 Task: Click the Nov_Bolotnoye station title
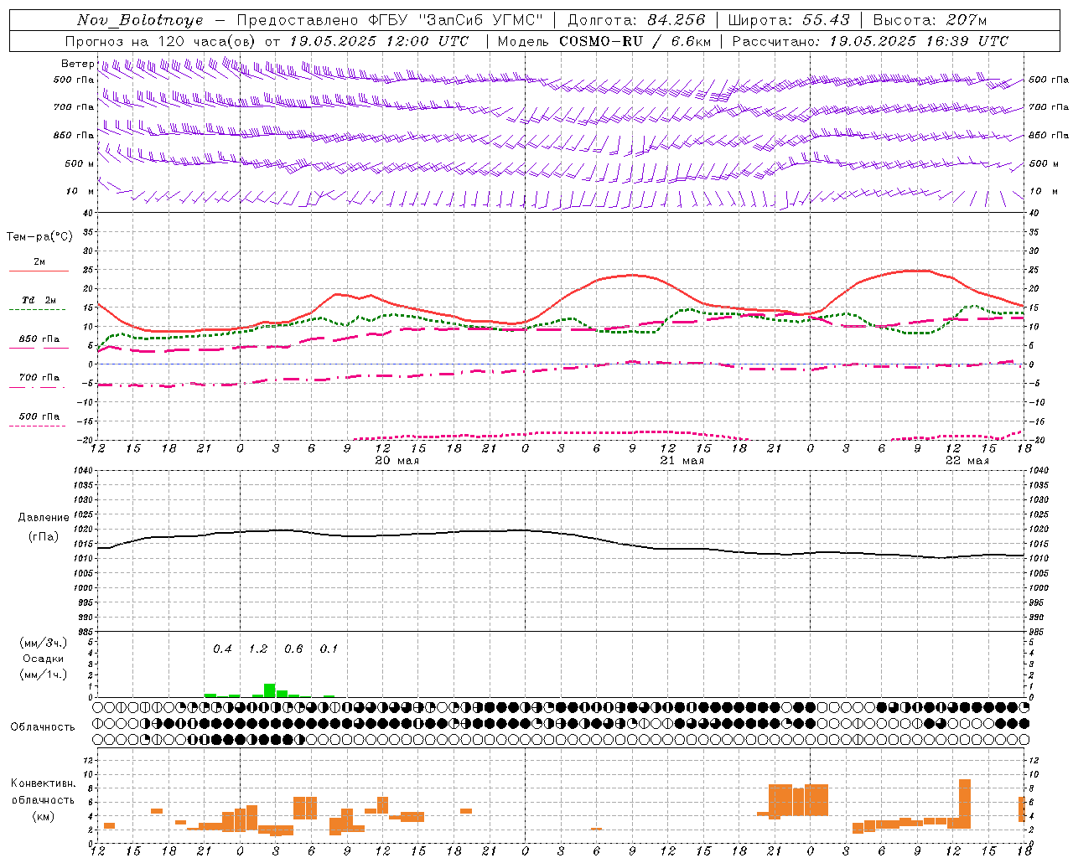click(x=140, y=20)
